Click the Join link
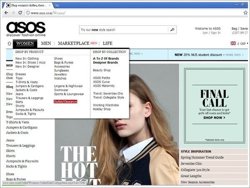The height and width of the screenshot is (188, 250). point(205,33)
